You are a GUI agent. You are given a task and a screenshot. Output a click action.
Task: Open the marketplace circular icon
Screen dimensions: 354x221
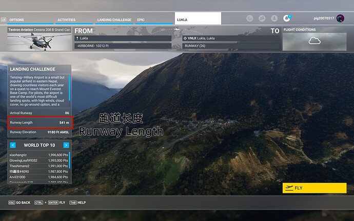[249, 18]
